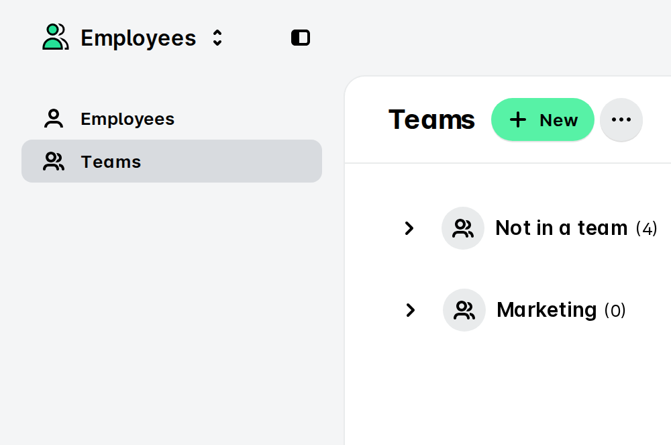Screen dimensions: 671x445
Task: Select Teams in the sidebar menu
Action: pyautogui.click(x=172, y=161)
